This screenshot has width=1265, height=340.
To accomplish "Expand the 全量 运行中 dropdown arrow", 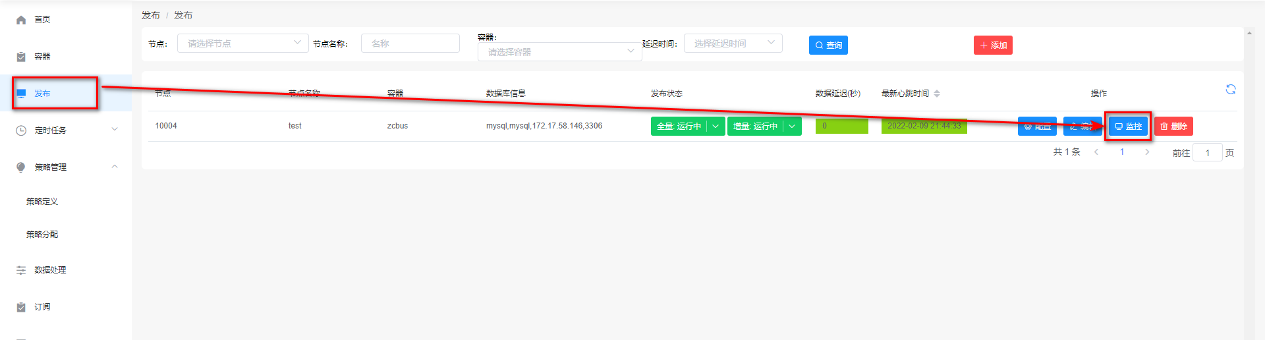I will coord(716,127).
